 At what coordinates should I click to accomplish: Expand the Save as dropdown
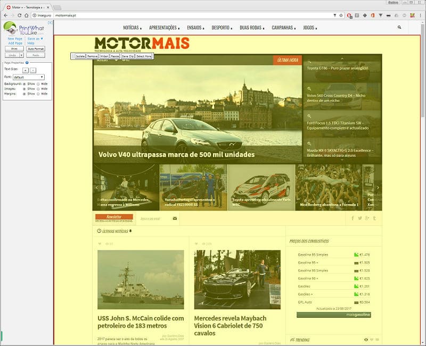[35, 39]
